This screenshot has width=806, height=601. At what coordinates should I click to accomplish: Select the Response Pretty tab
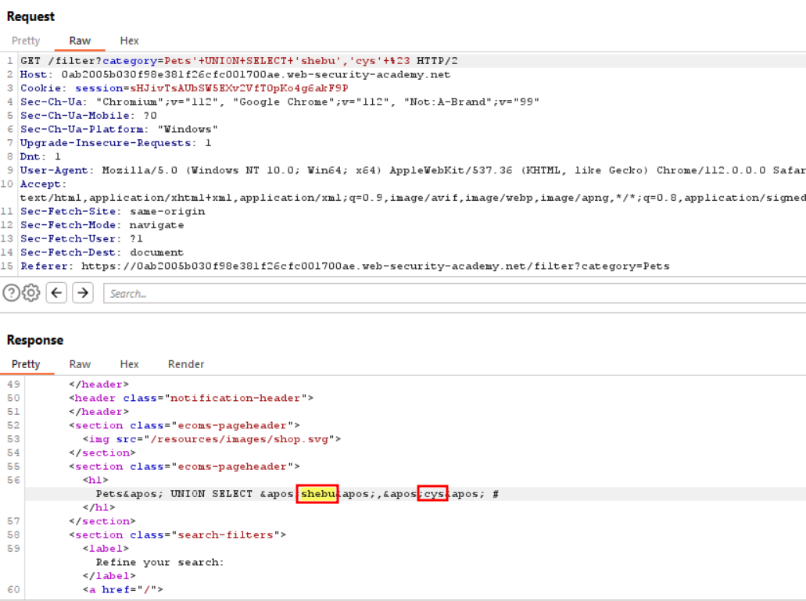26,364
